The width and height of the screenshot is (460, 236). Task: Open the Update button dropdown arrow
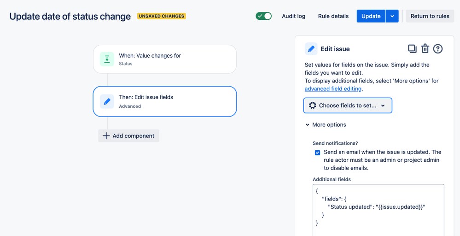tap(392, 16)
